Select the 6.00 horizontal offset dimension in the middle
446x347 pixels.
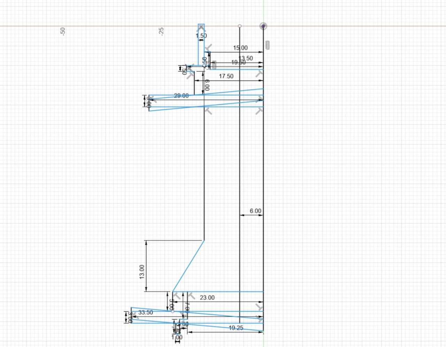255,211
